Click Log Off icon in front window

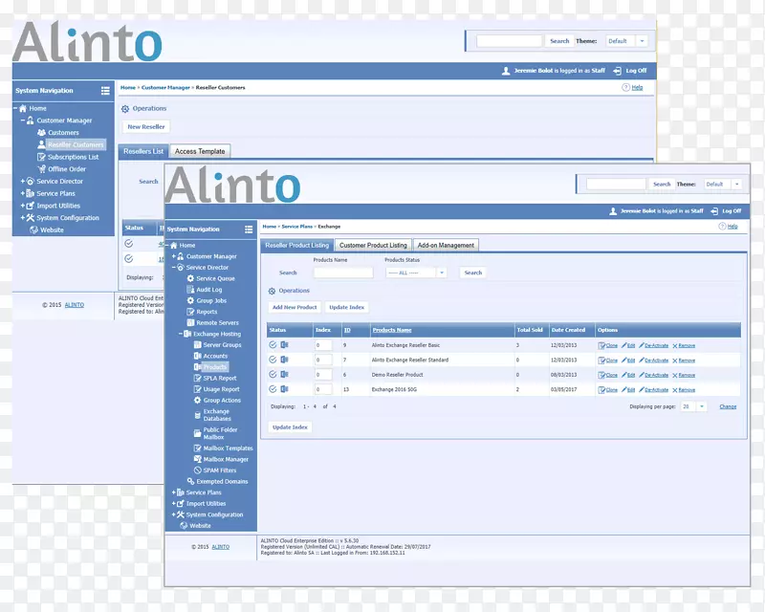[x=714, y=211]
